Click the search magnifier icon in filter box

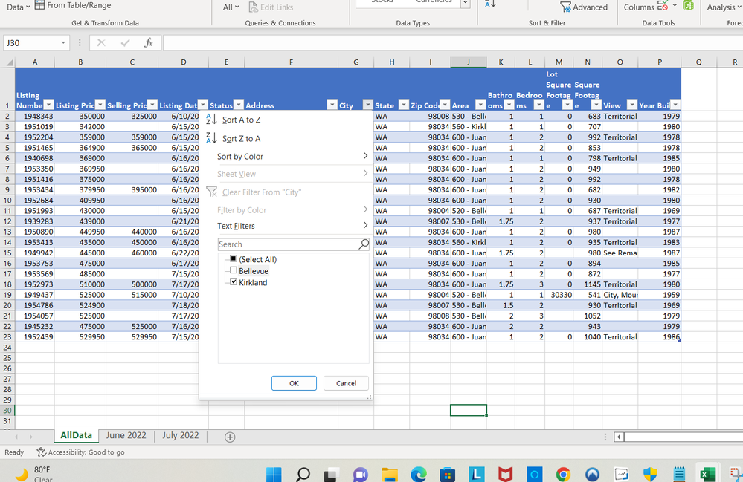(364, 244)
